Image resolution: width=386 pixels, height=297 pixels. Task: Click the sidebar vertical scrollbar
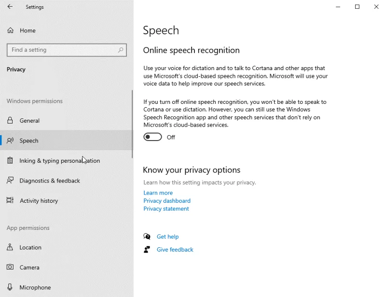(132, 124)
